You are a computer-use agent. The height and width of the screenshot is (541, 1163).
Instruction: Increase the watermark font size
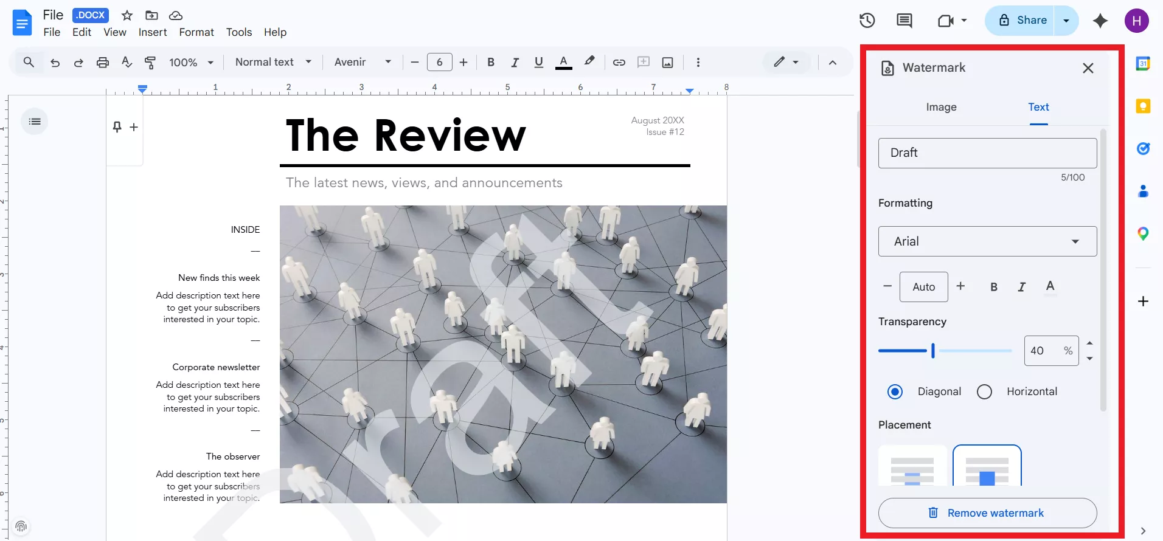pos(960,286)
